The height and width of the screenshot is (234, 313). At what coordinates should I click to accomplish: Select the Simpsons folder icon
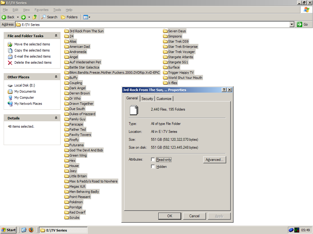pyautogui.click(x=165, y=36)
